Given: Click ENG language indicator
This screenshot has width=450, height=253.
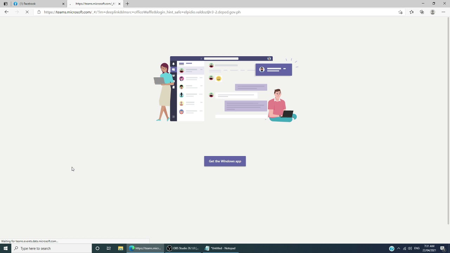Looking at the screenshot, I should [x=417, y=248].
